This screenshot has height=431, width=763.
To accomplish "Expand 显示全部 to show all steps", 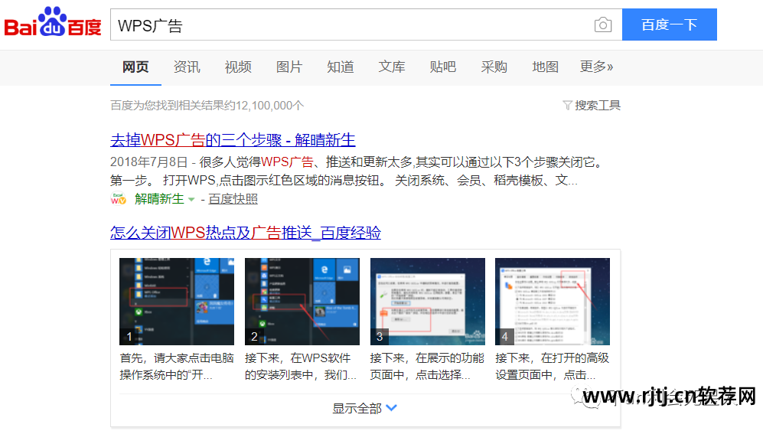I will pyautogui.click(x=365, y=408).
